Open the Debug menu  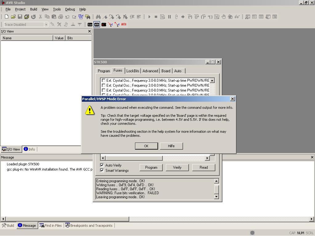pyautogui.click(x=70, y=9)
